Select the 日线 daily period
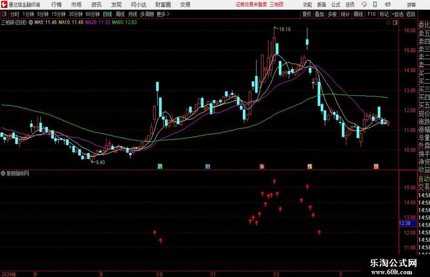 click(x=107, y=14)
